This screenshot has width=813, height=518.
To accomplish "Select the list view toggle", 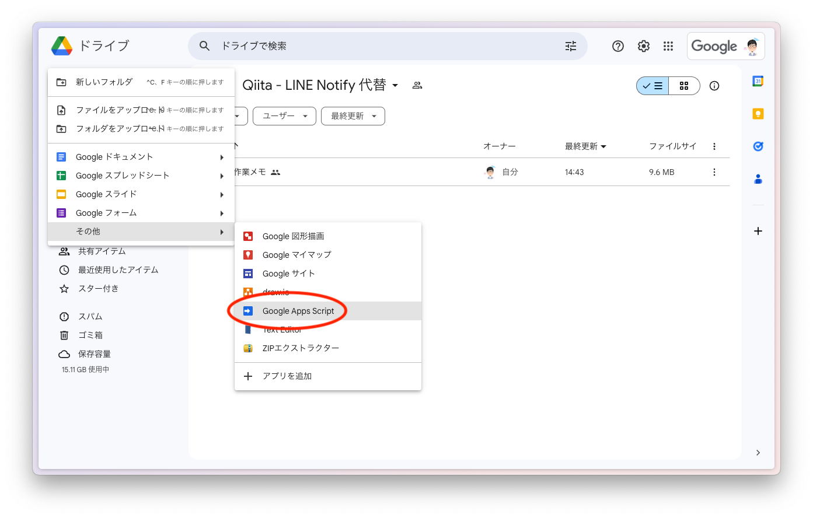I will click(652, 85).
